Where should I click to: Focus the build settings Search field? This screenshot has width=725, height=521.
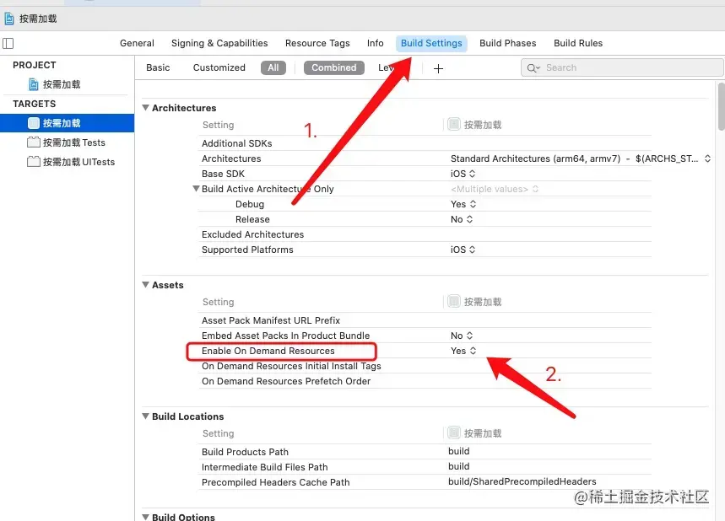(622, 67)
